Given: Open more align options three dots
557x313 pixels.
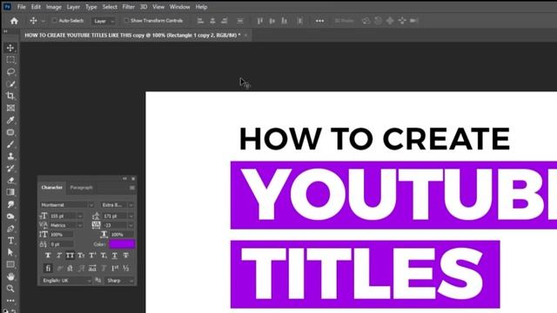Looking at the screenshot, I should pos(319,21).
